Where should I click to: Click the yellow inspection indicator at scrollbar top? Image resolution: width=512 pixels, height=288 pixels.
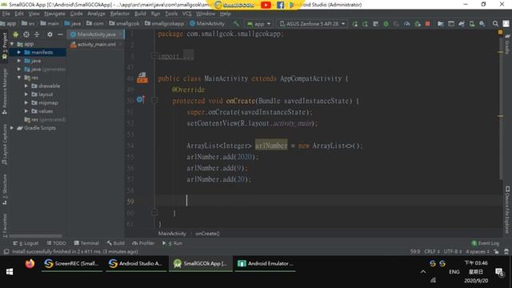tap(500, 32)
